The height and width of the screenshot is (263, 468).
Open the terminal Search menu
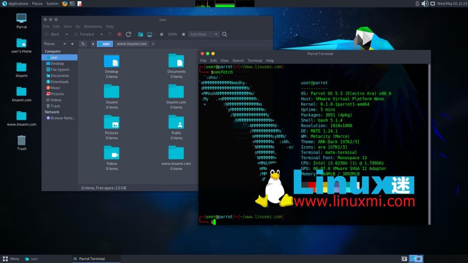point(238,61)
